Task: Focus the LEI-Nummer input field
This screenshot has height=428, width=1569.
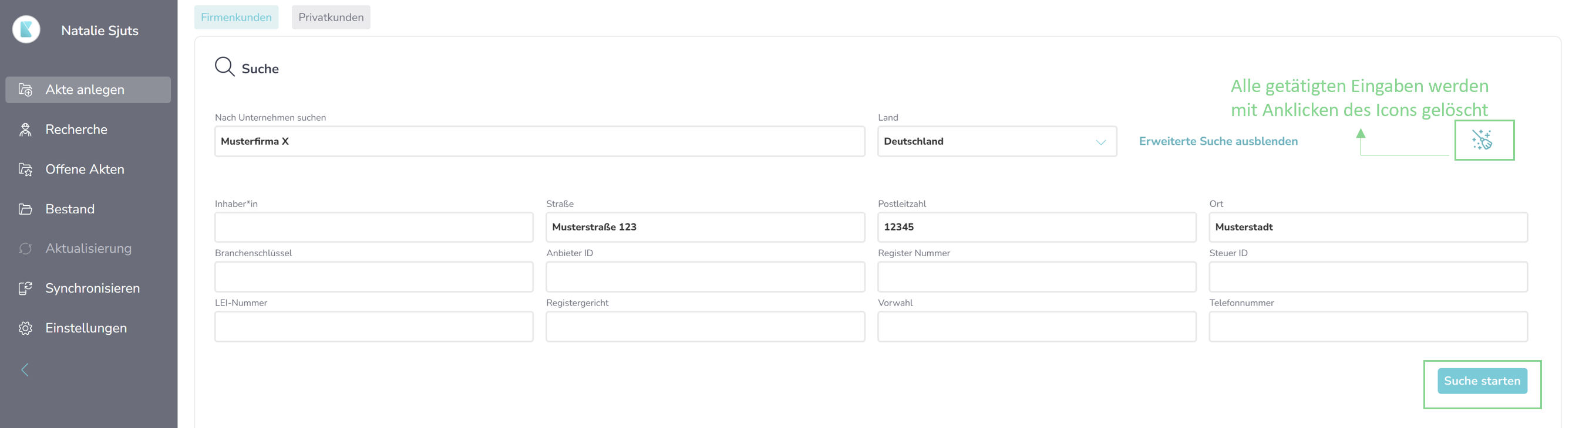Action: [x=374, y=327]
